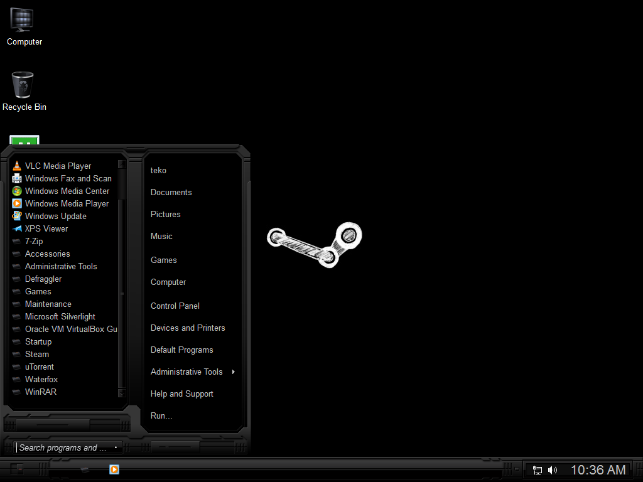Select the Recycle Bin desktop icon
Viewport: 643px width, 482px height.
pos(24,91)
